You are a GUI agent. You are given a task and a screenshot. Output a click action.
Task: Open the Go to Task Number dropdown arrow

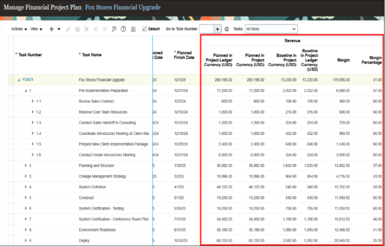point(218,29)
